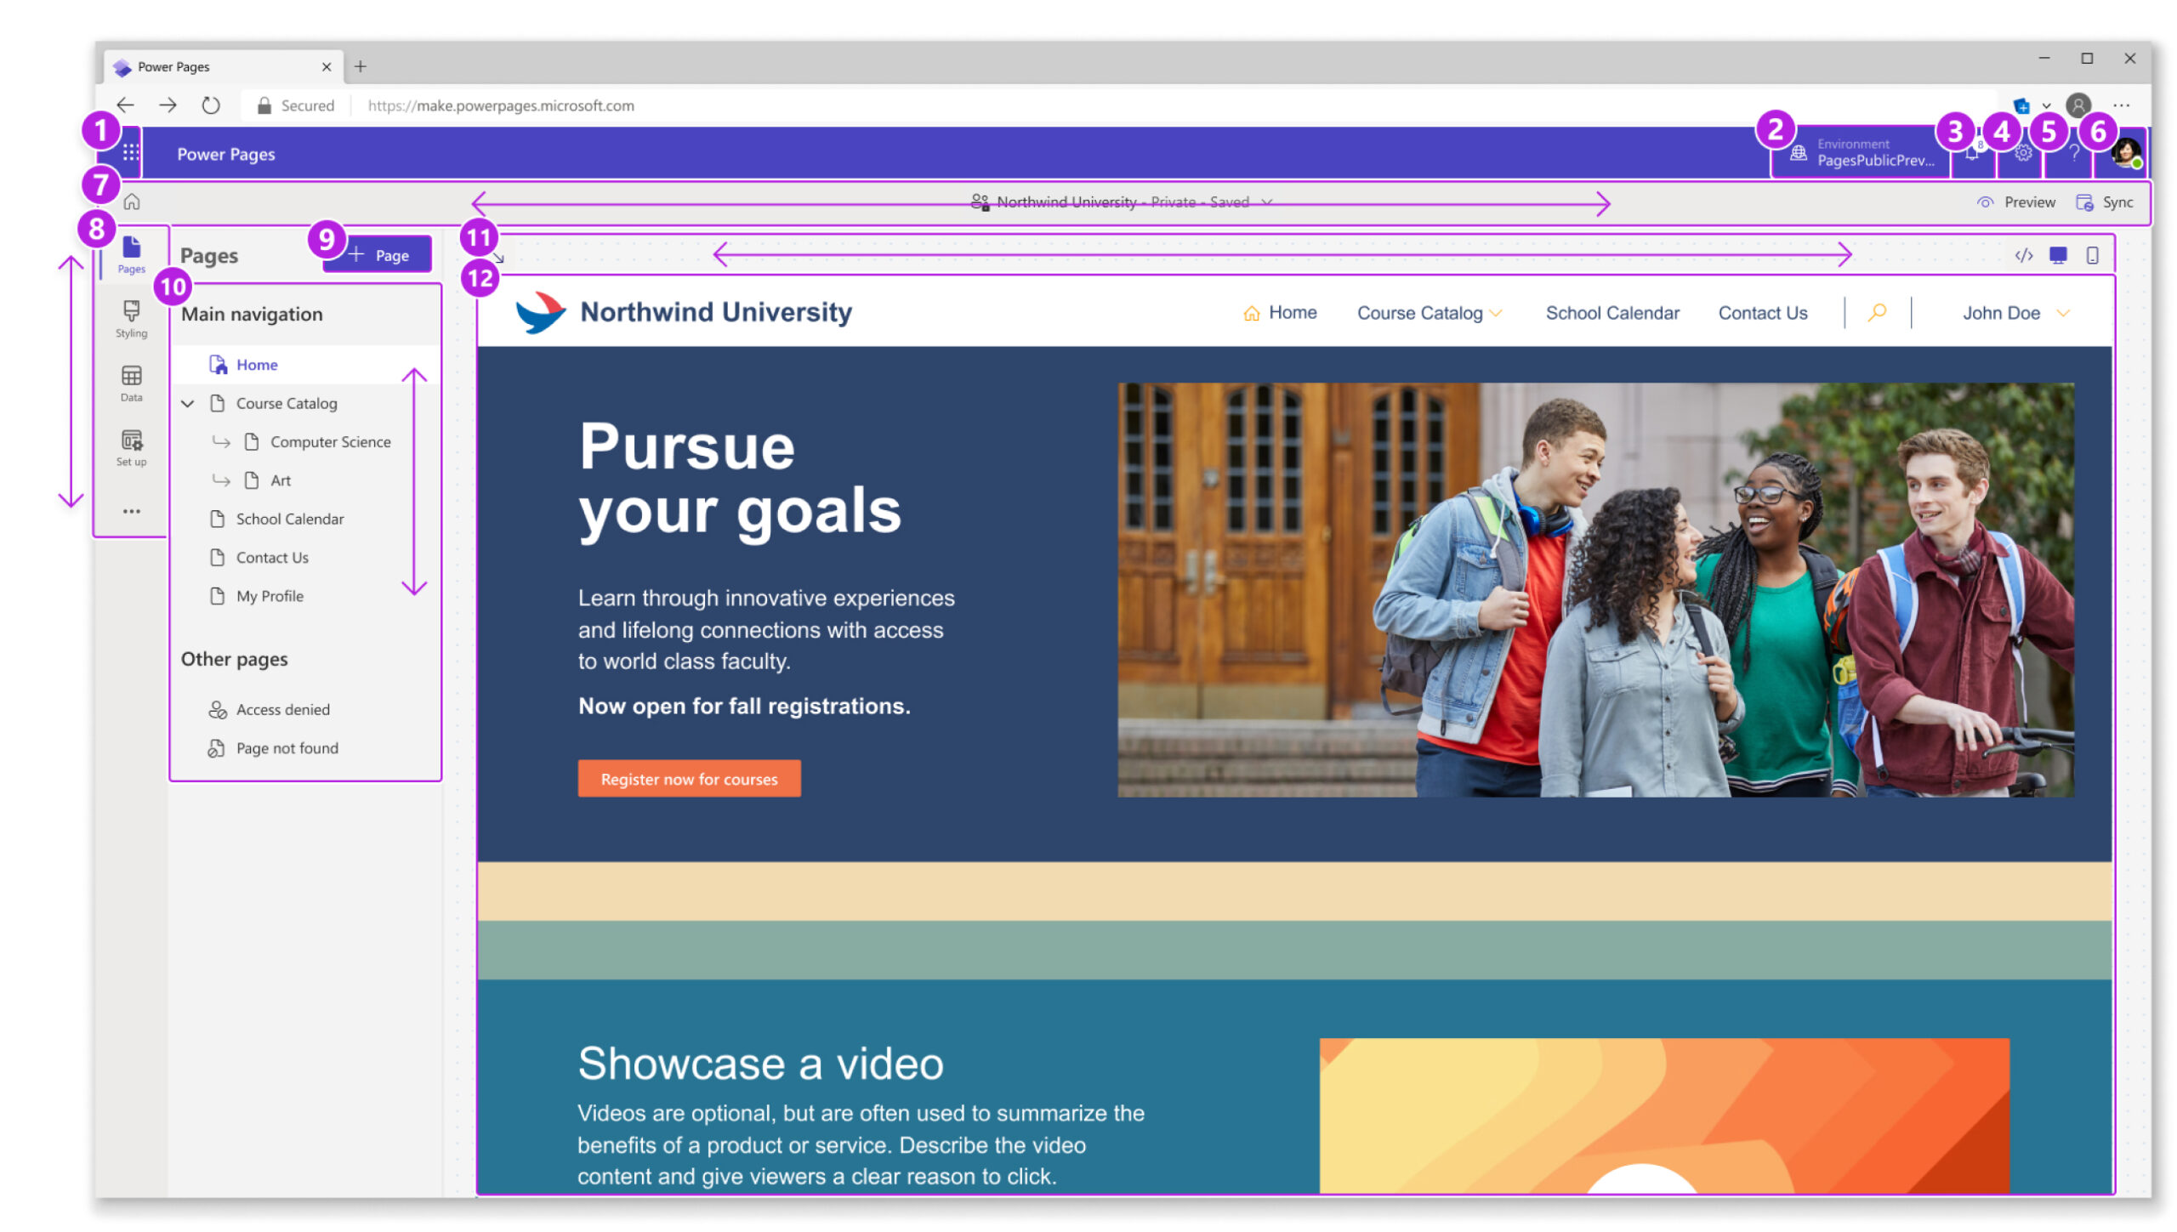2177x1232 pixels.
Task: Select the Home page in navigation
Action: pyautogui.click(x=257, y=363)
